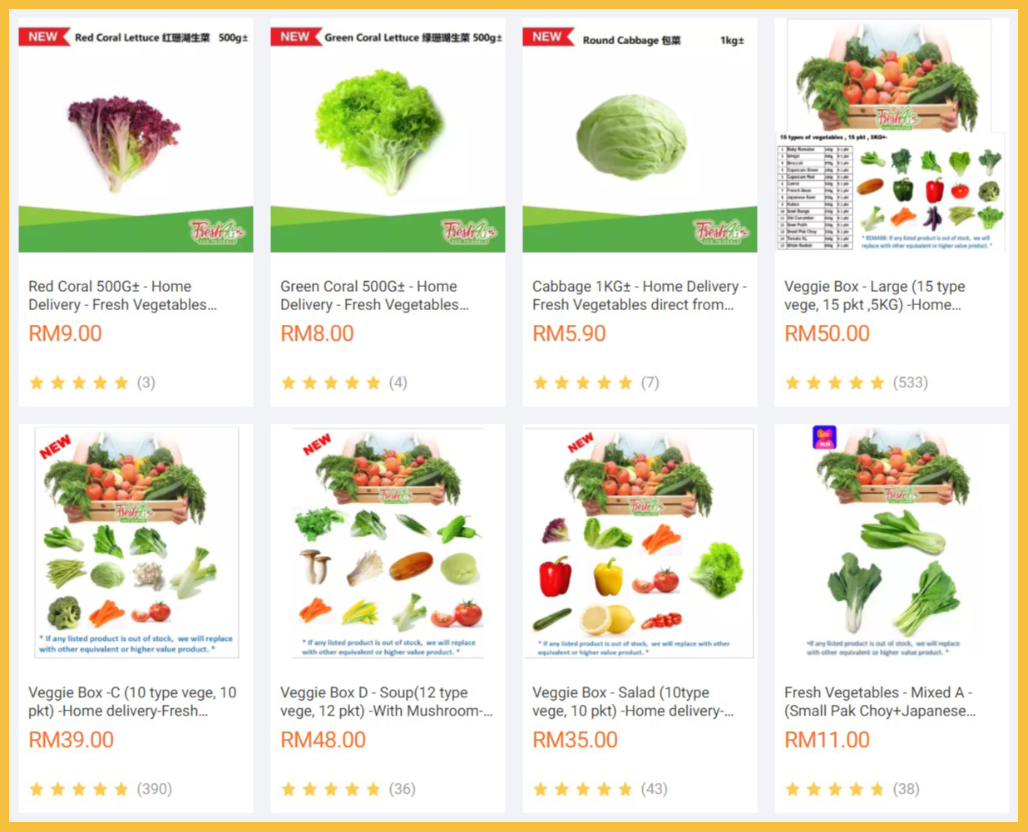Click the Red Coral 500G± title link
The height and width of the screenshot is (832, 1028).
[x=122, y=295]
